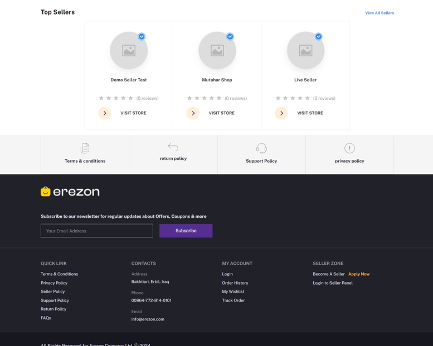Click Mutahar Shop verified badge
This screenshot has width=433, height=346.
(230, 36)
